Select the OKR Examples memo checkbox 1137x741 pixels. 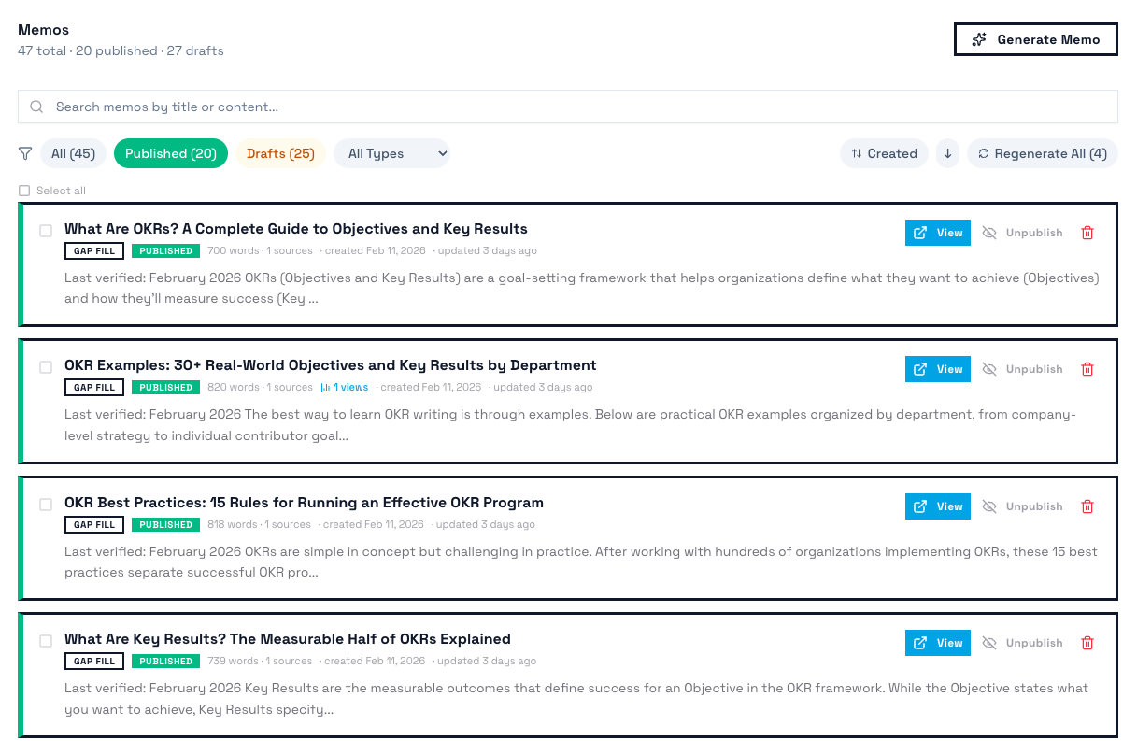click(x=45, y=367)
